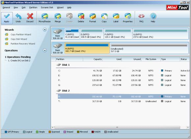Sort by Status column header
The image size is (191, 139).
point(185,59)
